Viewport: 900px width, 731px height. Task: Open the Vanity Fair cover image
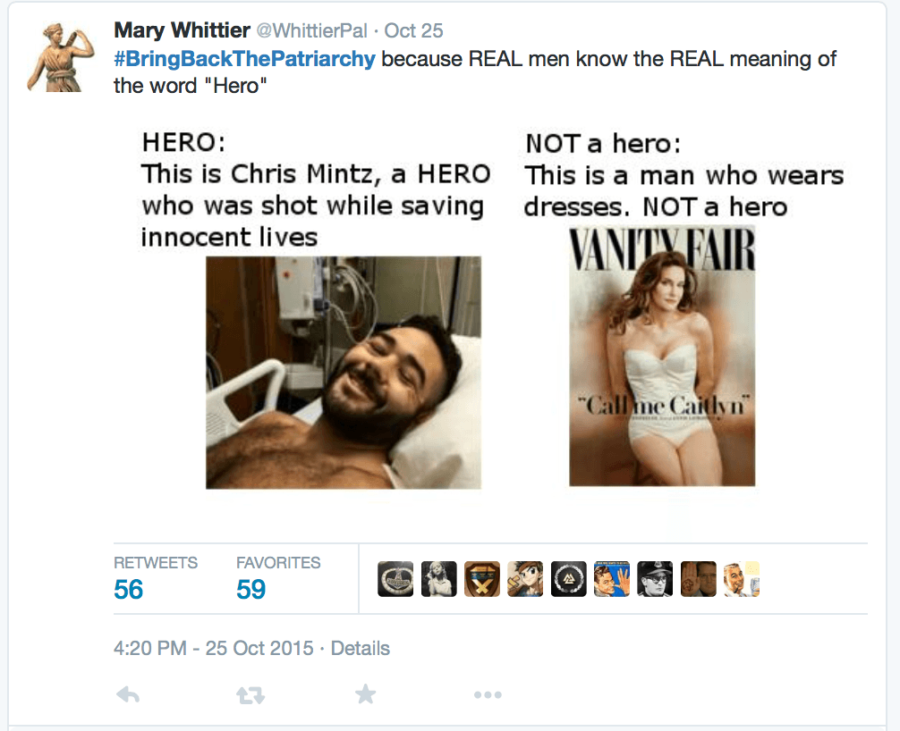[662, 356]
